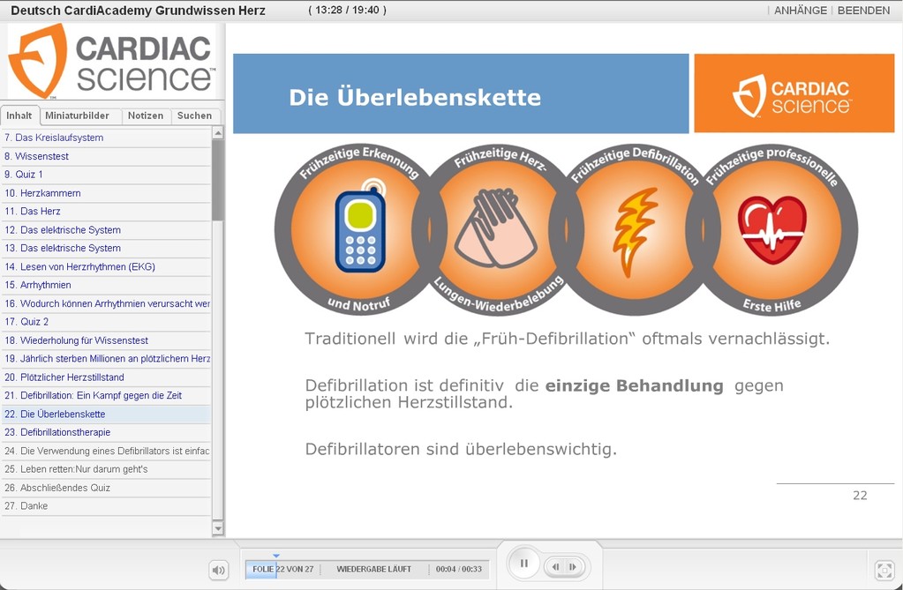Image resolution: width=903 pixels, height=590 pixels.
Task: Go to previous slide with back arrow
Action: (x=556, y=567)
